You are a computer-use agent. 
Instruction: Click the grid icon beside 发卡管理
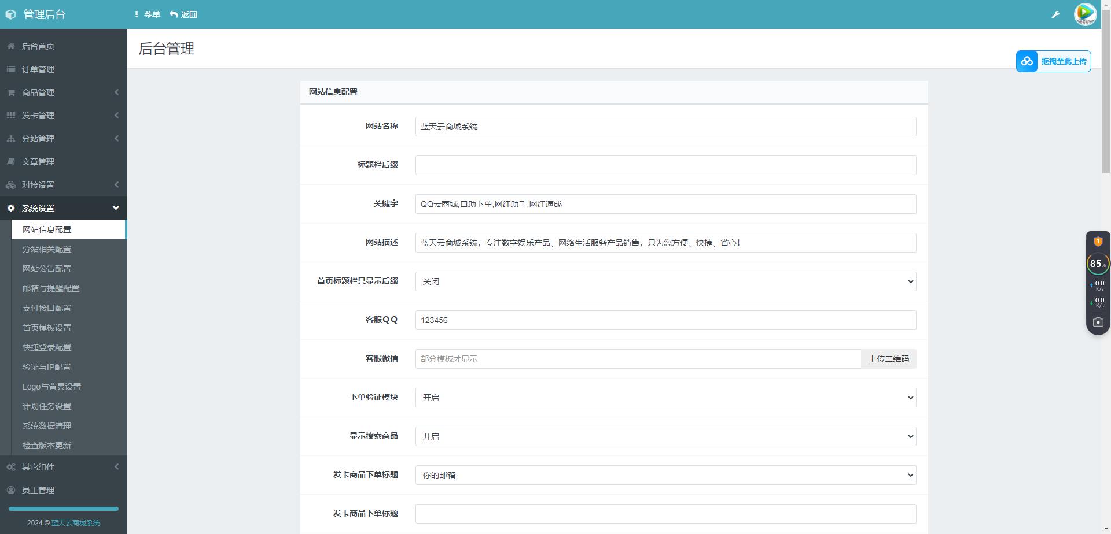tap(11, 116)
